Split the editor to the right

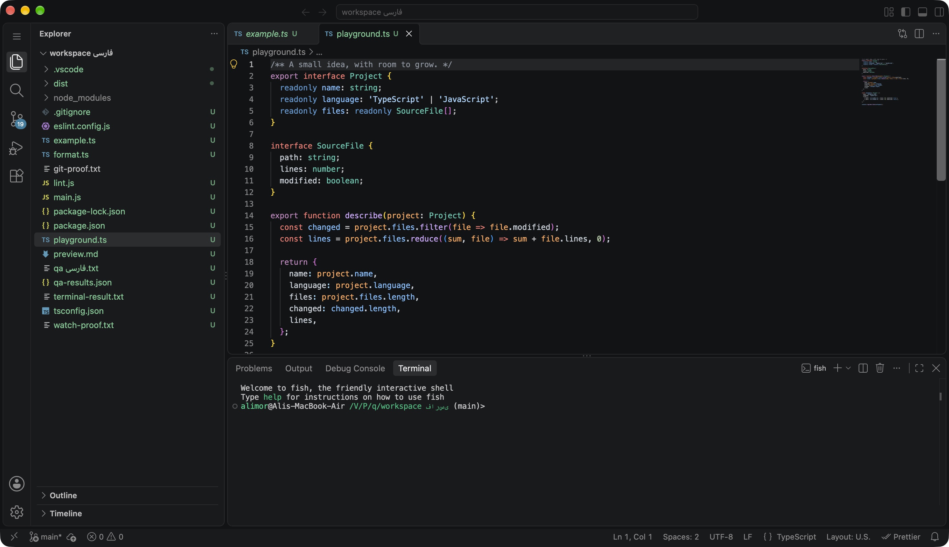tap(919, 34)
